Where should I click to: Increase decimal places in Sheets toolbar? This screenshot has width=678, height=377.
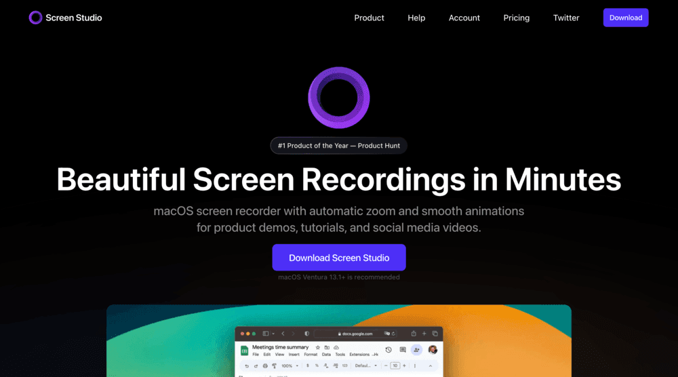click(336, 365)
